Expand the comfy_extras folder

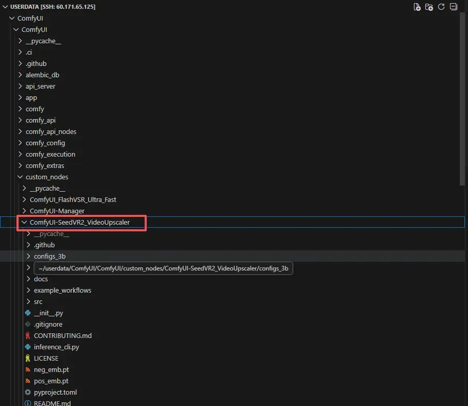coord(44,165)
